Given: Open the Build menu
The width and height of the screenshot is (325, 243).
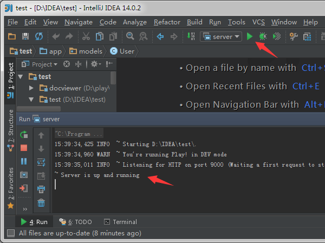Looking at the screenshot, I should 194,22.
